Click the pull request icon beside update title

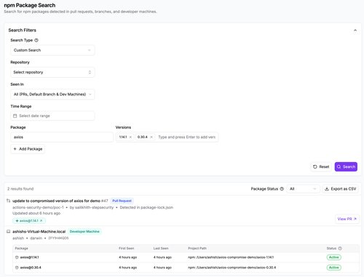(9, 201)
